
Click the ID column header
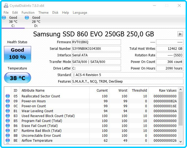16,91
